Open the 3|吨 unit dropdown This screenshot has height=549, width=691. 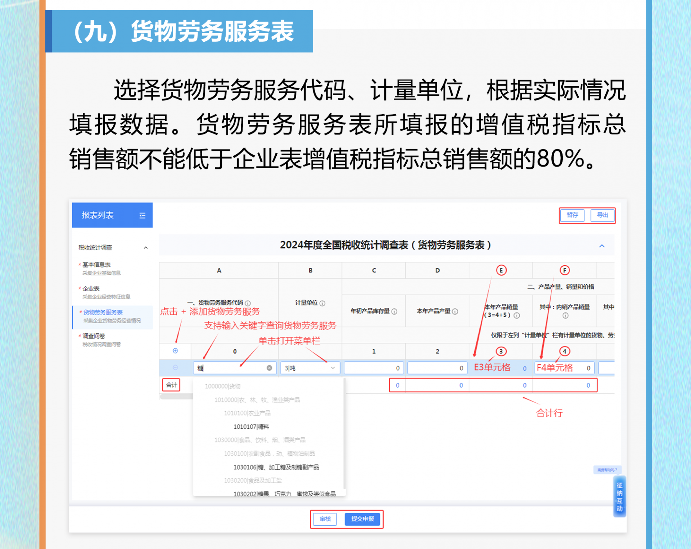coord(310,368)
